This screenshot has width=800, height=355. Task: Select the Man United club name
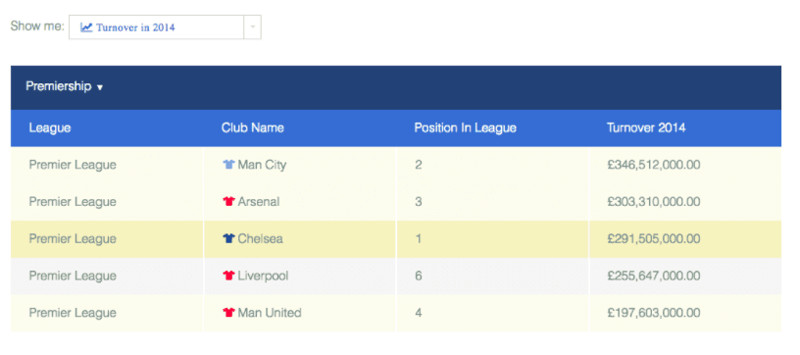[x=270, y=313]
